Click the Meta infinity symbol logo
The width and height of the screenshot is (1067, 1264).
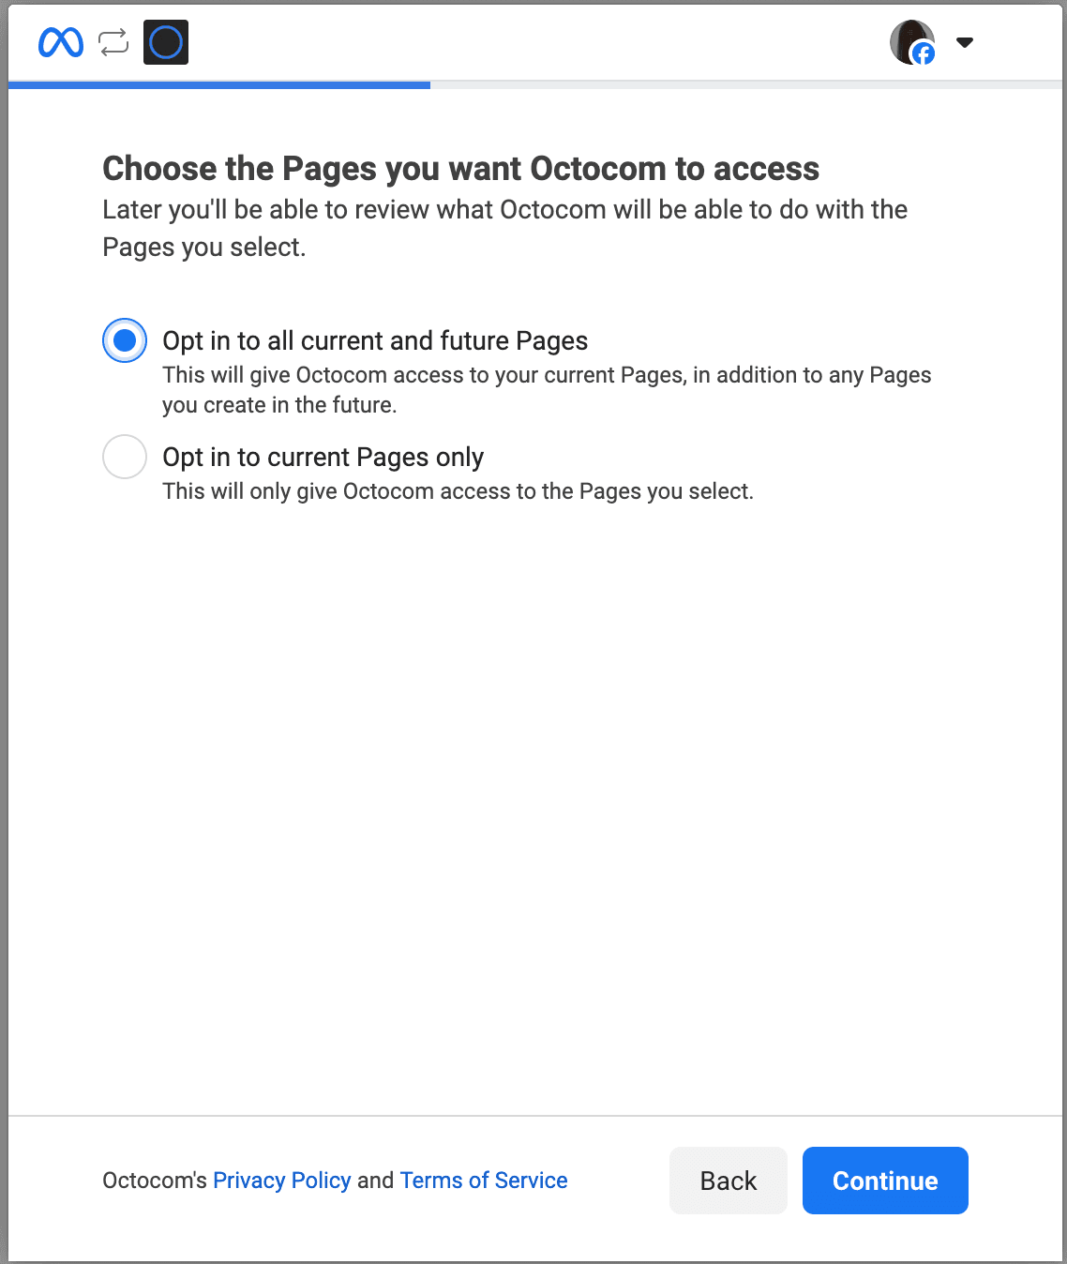coord(59,41)
